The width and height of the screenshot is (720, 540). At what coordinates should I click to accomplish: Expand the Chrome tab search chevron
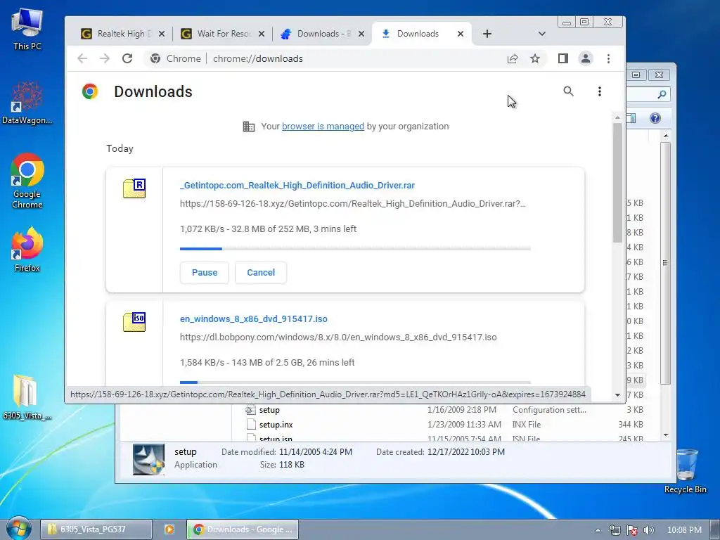point(542,34)
